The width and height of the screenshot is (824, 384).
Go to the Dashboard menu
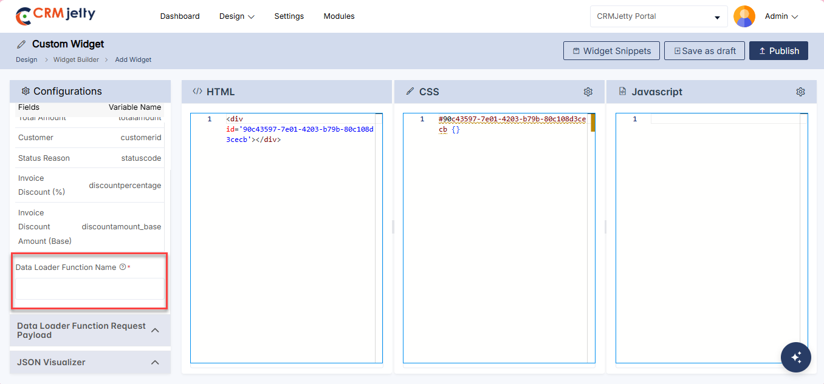[180, 16]
